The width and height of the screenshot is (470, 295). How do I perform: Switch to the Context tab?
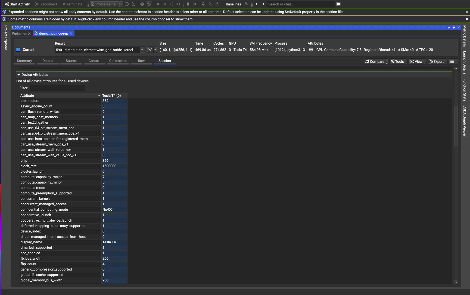pyautogui.click(x=95, y=61)
